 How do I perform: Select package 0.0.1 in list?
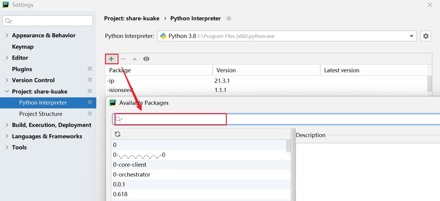[199, 184]
